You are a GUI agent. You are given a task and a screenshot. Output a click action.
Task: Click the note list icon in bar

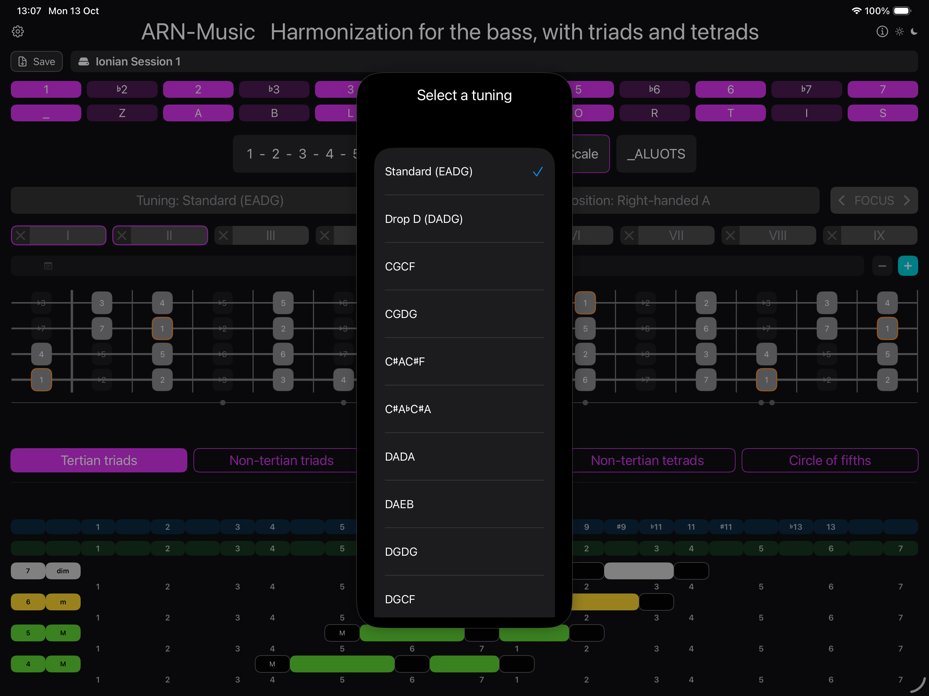[48, 266]
